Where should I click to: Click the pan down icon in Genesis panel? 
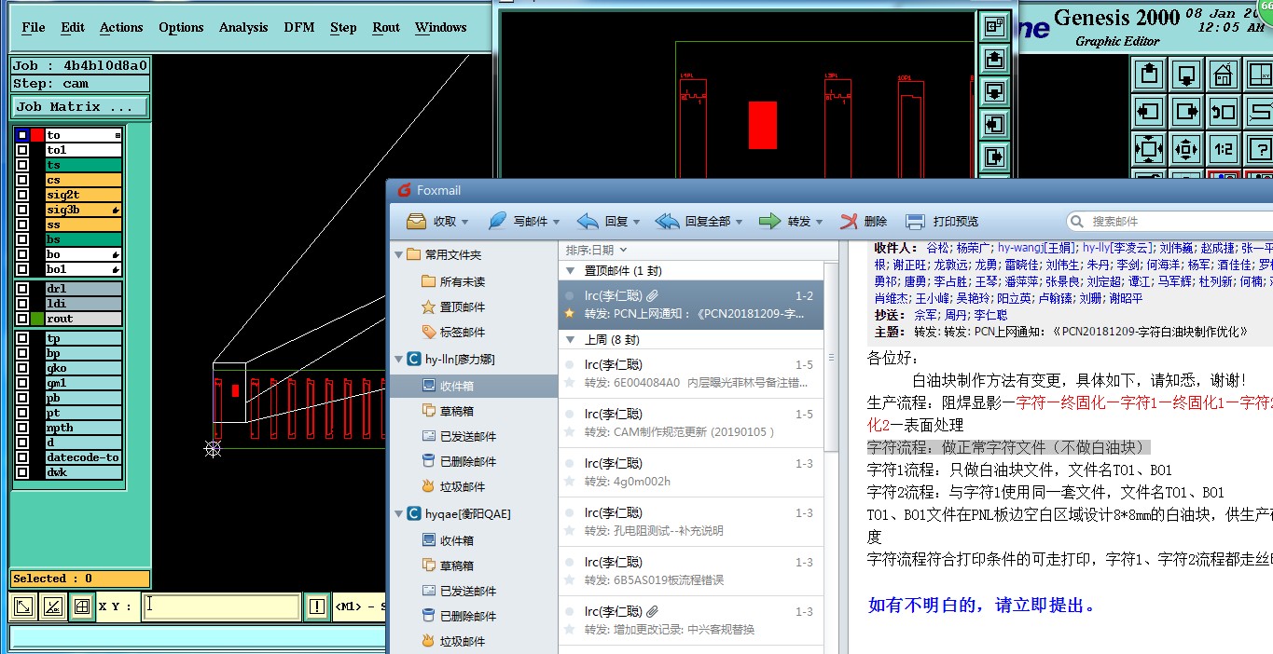click(x=1186, y=74)
